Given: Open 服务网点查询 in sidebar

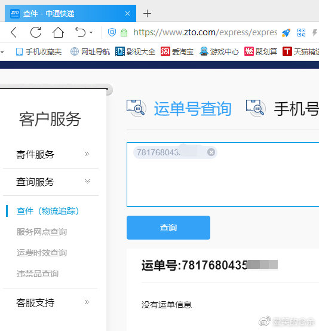Looking at the screenshot, I should [42, 232].
